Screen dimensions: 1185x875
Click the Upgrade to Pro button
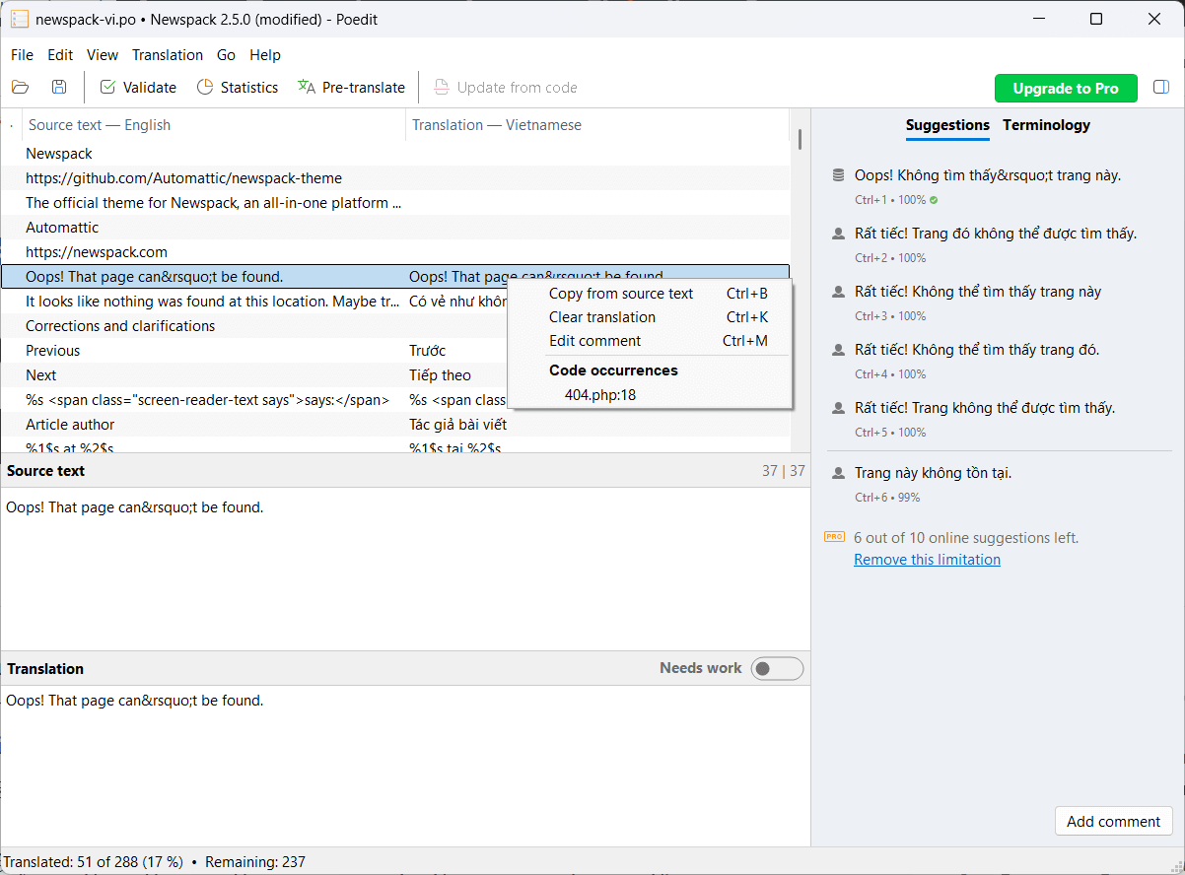coord(1066,89)
